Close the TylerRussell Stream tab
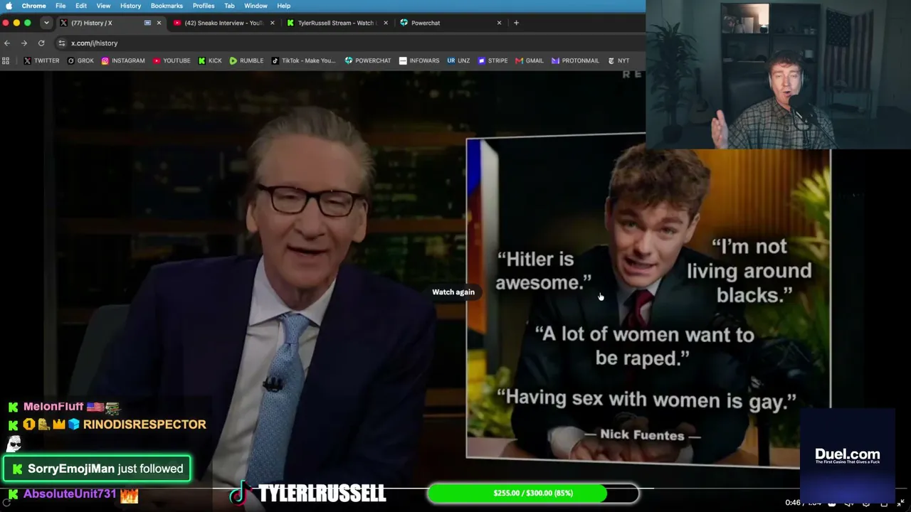The height and width of the screenshot is (512, 911). coord(386,23)
